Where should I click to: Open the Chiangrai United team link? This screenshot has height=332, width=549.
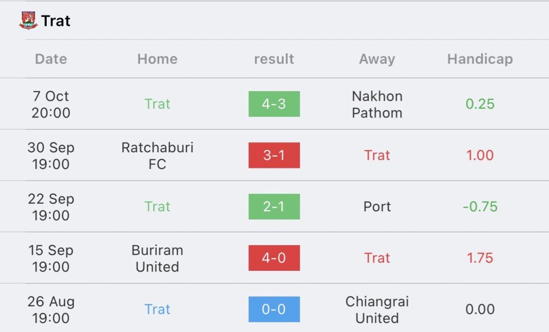[x=377, y=309]
